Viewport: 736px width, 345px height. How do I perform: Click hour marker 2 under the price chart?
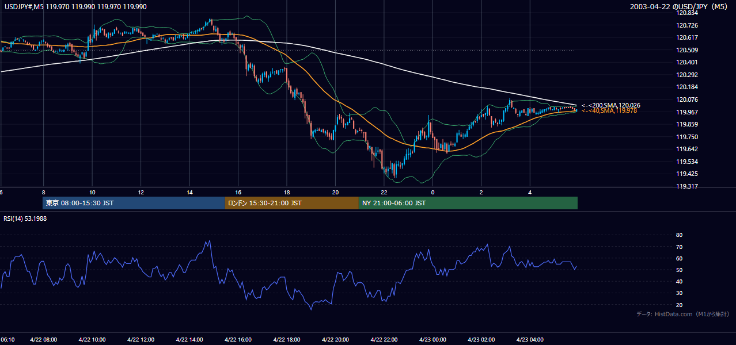tap(481, 192)
